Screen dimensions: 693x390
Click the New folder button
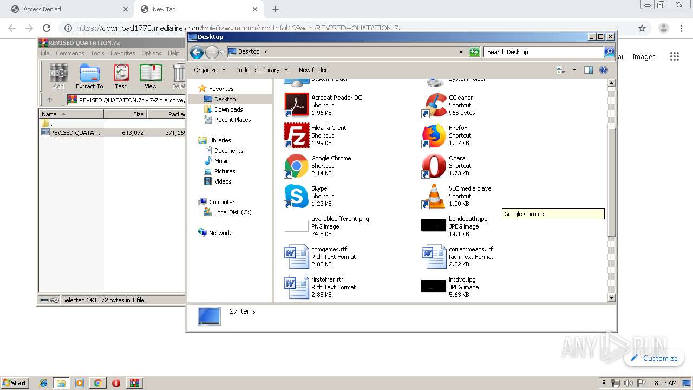(x=313, y=70)
